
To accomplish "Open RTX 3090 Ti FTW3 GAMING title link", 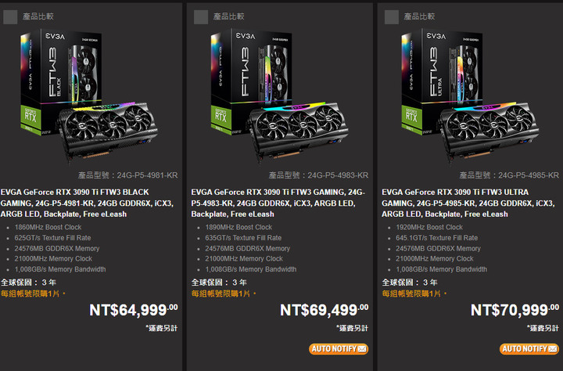I will click(278, 204).
